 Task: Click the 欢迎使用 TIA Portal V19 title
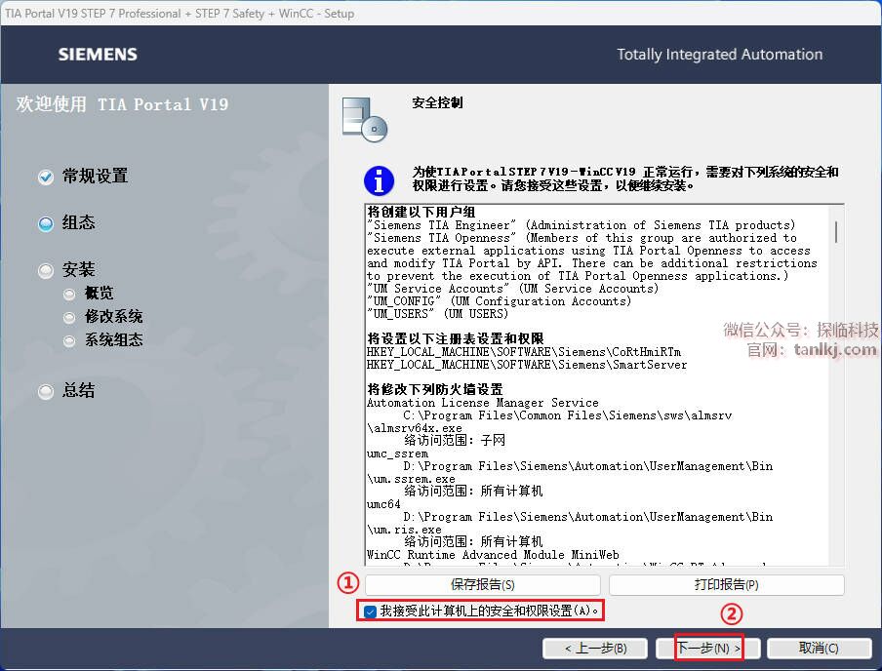point(122,104)
